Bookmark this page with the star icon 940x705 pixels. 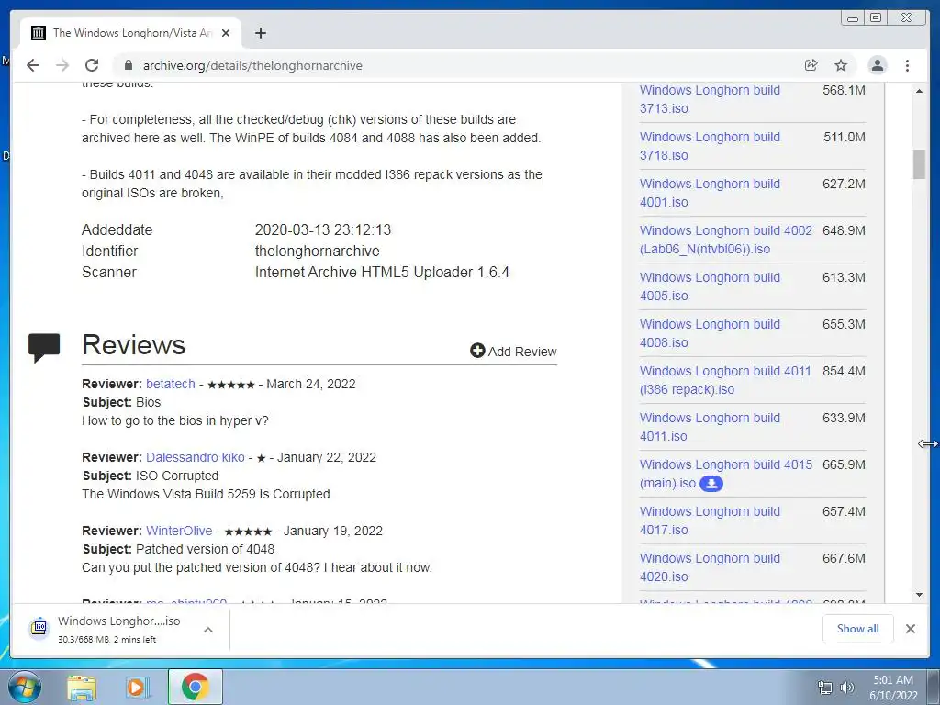(841, 65)
